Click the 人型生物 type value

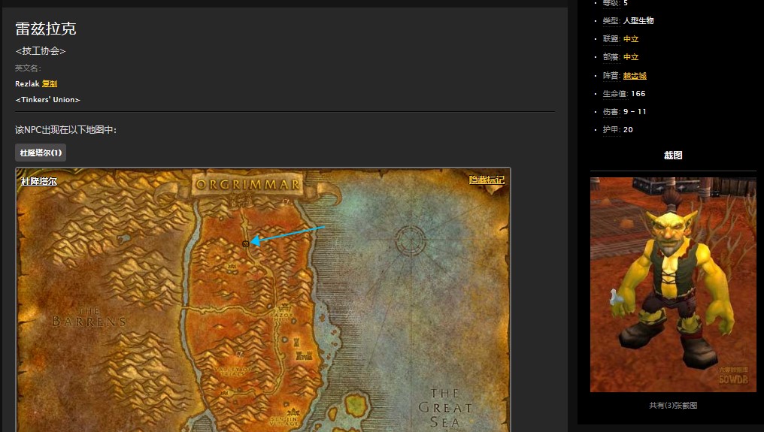pyautogui.click(x=638, y=21)
